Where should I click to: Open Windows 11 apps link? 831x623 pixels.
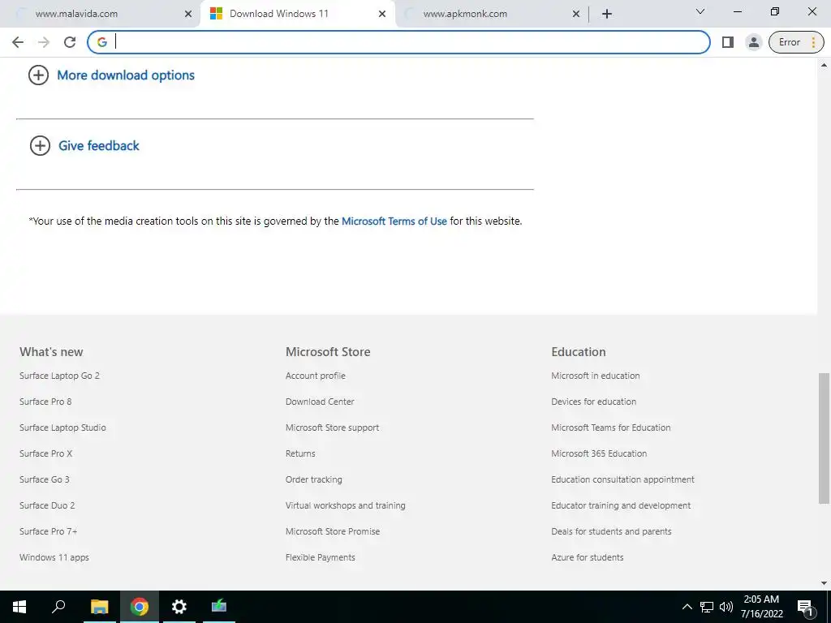[x=54, y=557]
